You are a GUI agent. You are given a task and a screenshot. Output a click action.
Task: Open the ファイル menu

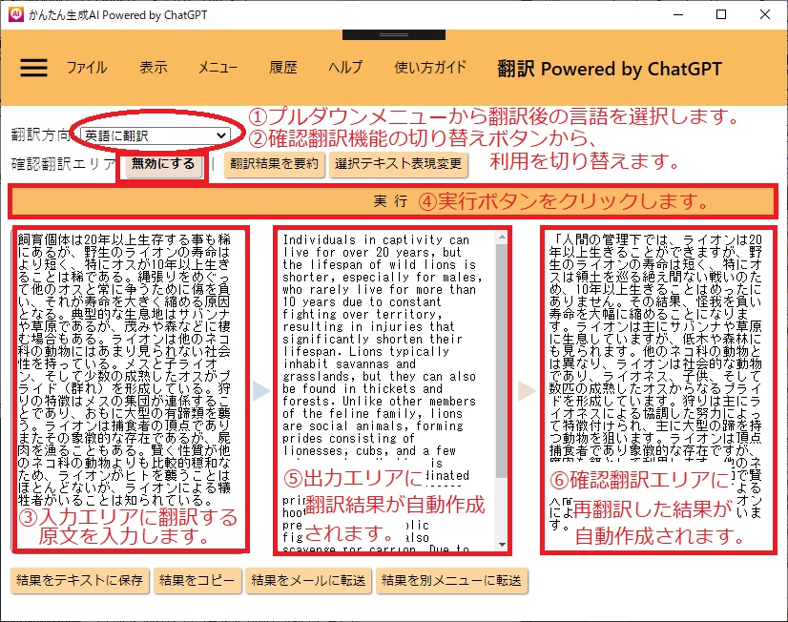point(86,68)
